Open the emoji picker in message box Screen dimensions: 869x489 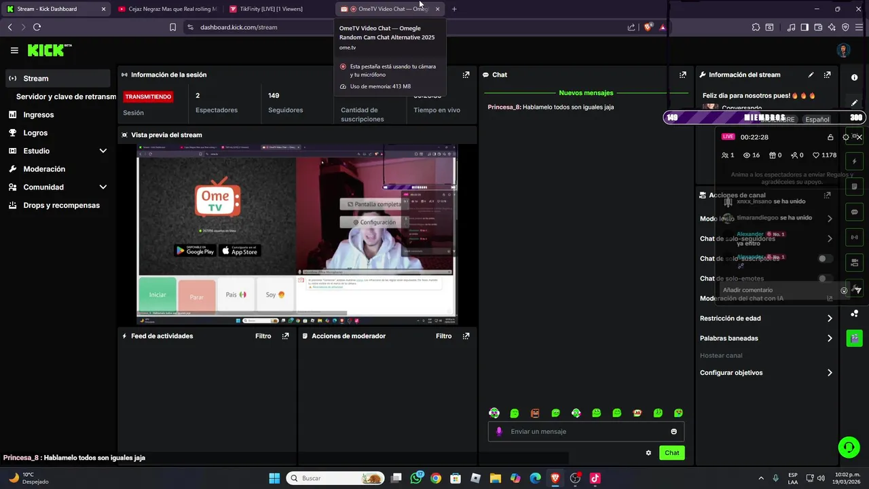point(673,431)
